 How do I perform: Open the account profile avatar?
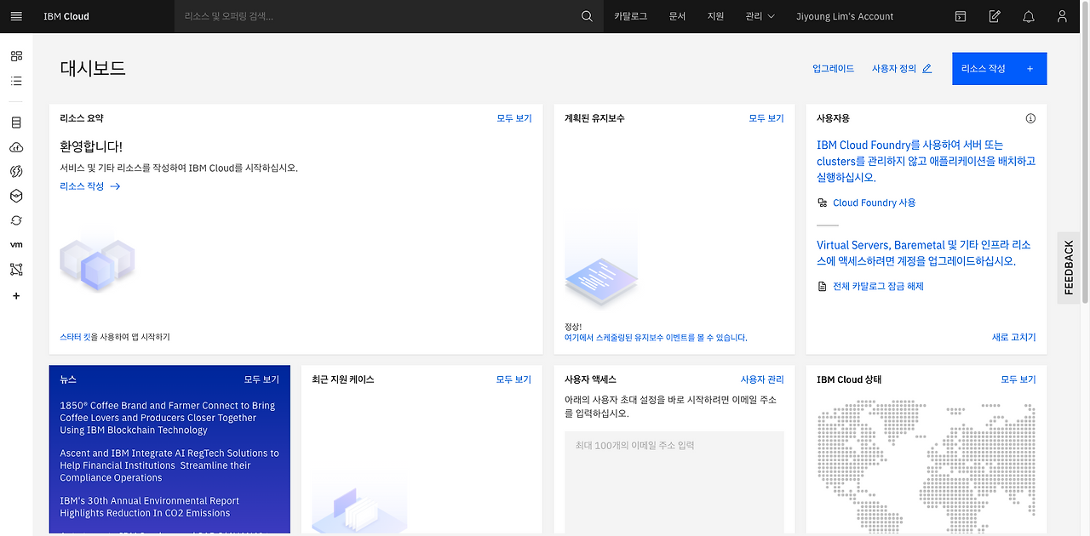(1061, 16)
